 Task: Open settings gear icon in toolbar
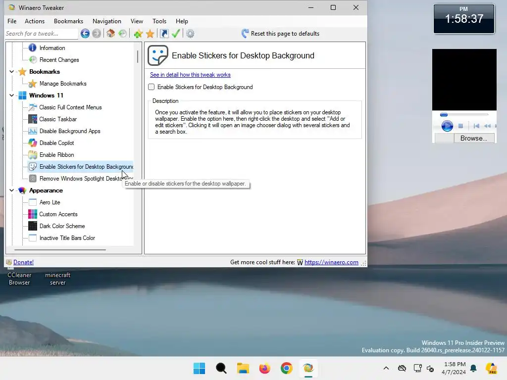pos(190,34)
